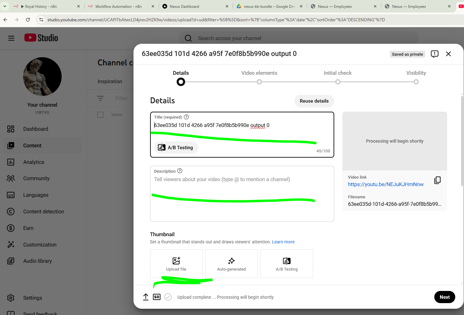Open Community in the sidebar

pyautogui.click(x=42, y=178)
